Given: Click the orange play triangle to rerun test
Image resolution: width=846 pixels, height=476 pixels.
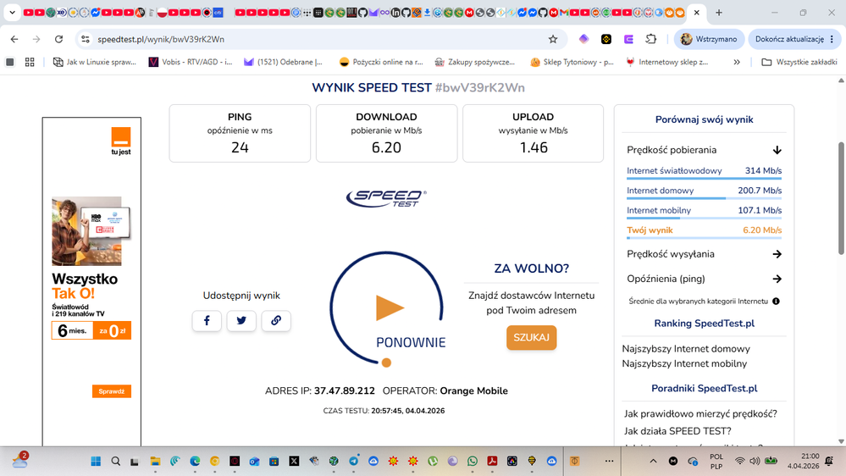Looking at the screenshot, I should (x=390, y=307).
